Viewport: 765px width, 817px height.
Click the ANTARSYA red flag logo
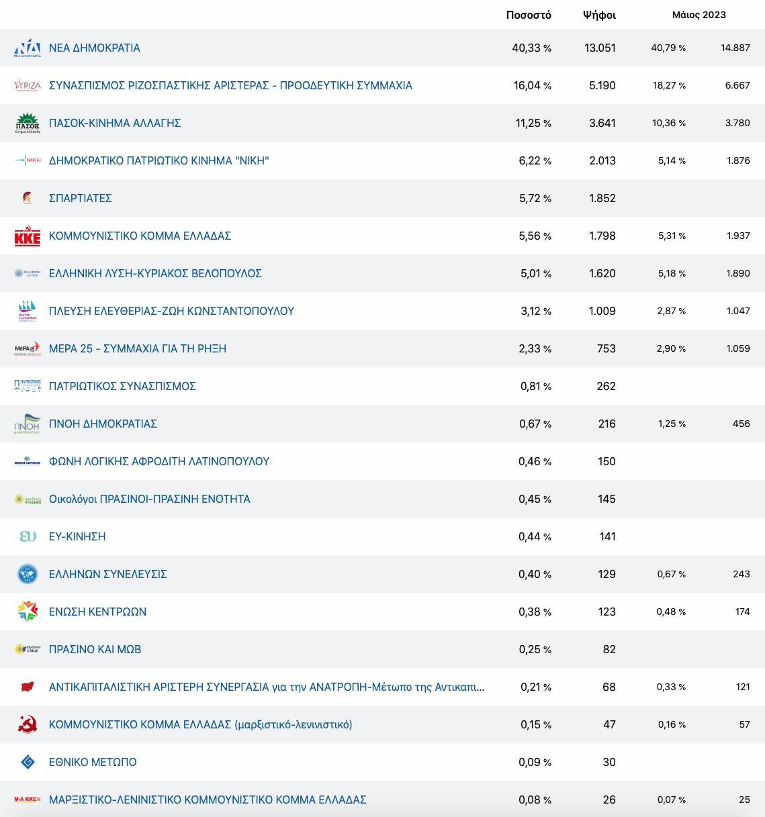point(28,687)
